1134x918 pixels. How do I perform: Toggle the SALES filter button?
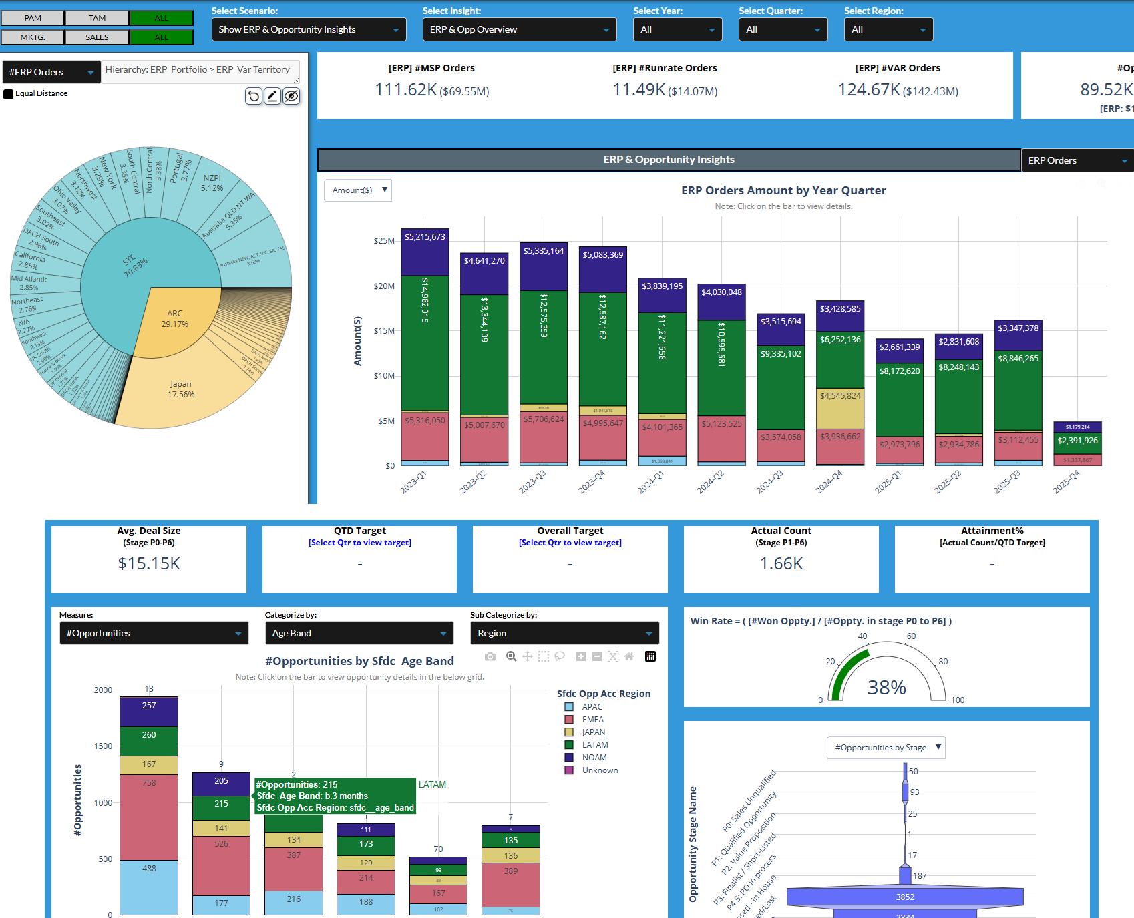[x=96, y=37]
